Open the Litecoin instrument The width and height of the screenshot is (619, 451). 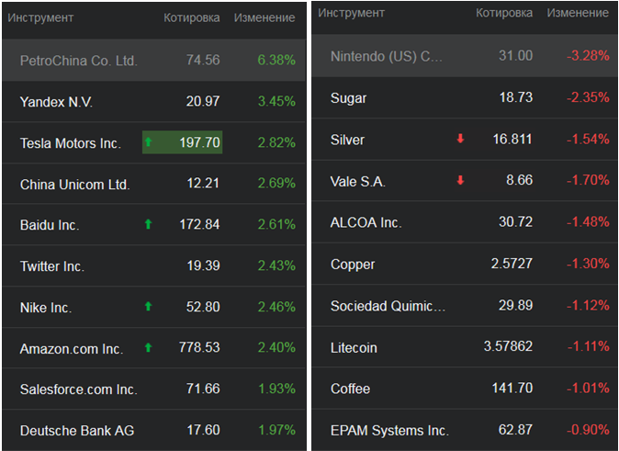(354, 348)
